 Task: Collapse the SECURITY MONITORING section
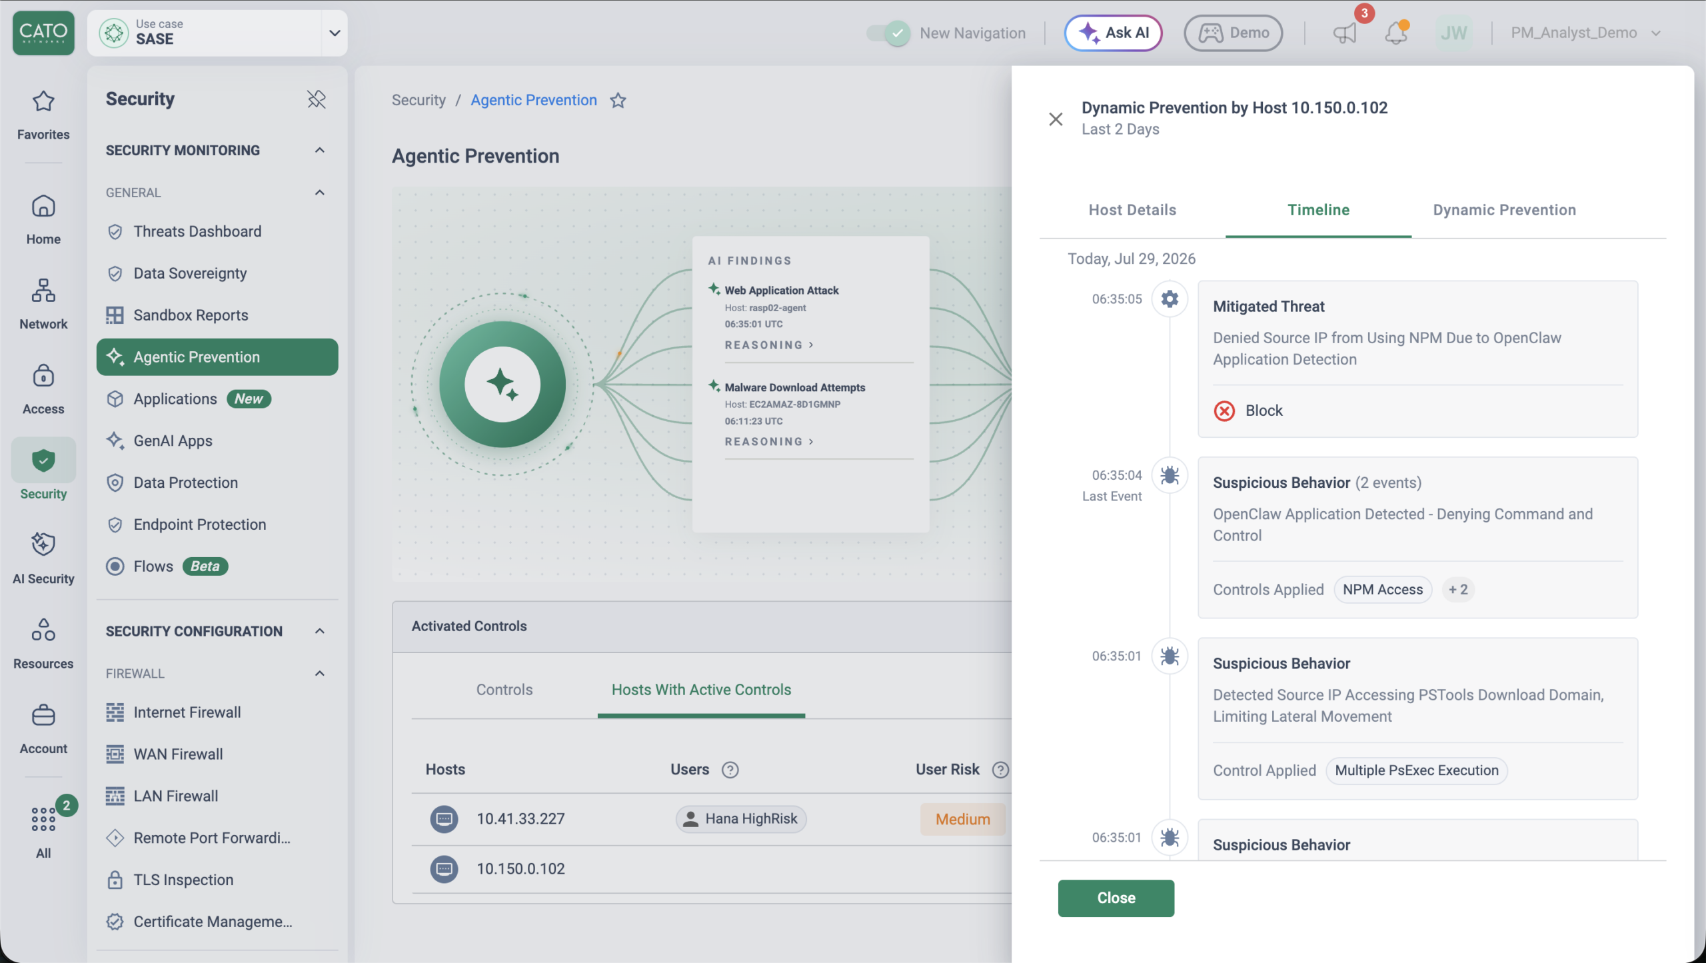(x=320, y=150)
